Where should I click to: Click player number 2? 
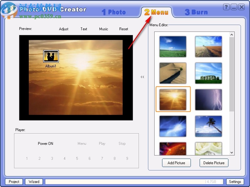pyautogui.click(x=39, y=158)
